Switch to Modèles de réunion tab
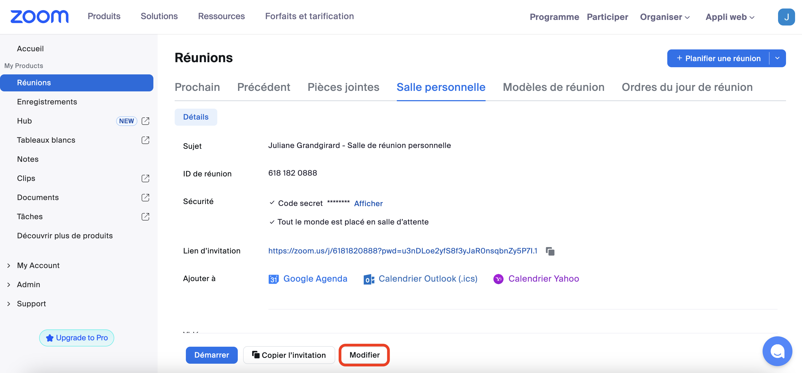This screenshot has width=802, height=373. pyautogui.click(x=553, y=87)
